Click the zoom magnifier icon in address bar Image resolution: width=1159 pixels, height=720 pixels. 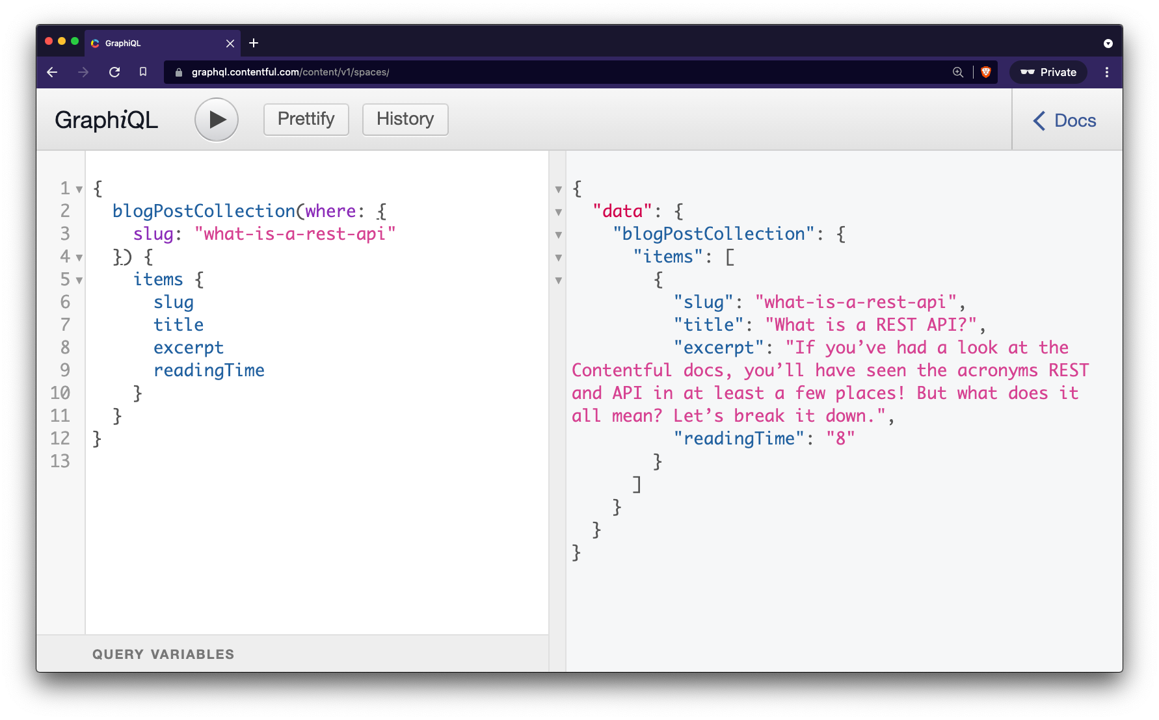pos(958,72)
